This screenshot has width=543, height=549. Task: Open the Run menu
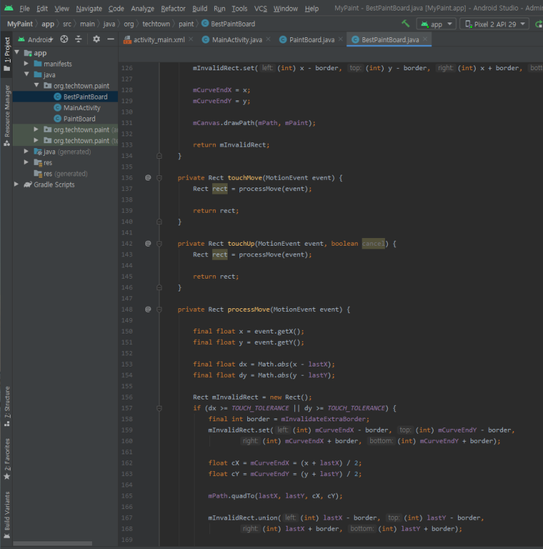[219, 8]
